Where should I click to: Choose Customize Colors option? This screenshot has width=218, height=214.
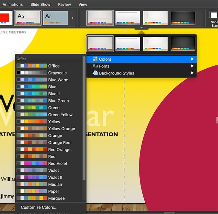tap(39, 207)
